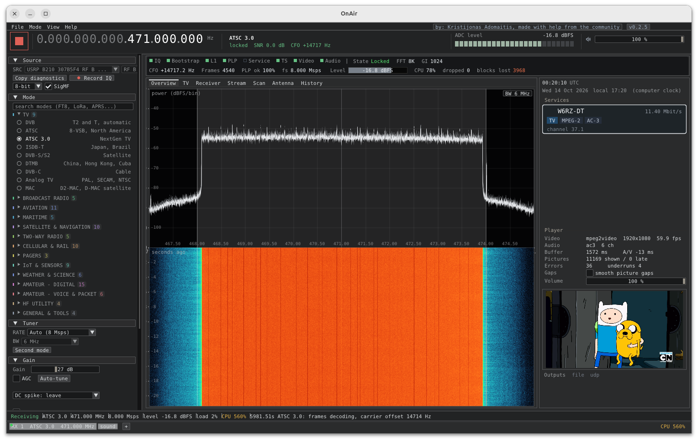Open the 8-bit sample format dropdown
This screenshot has width=698, height=441.
[x=27, y=86]
